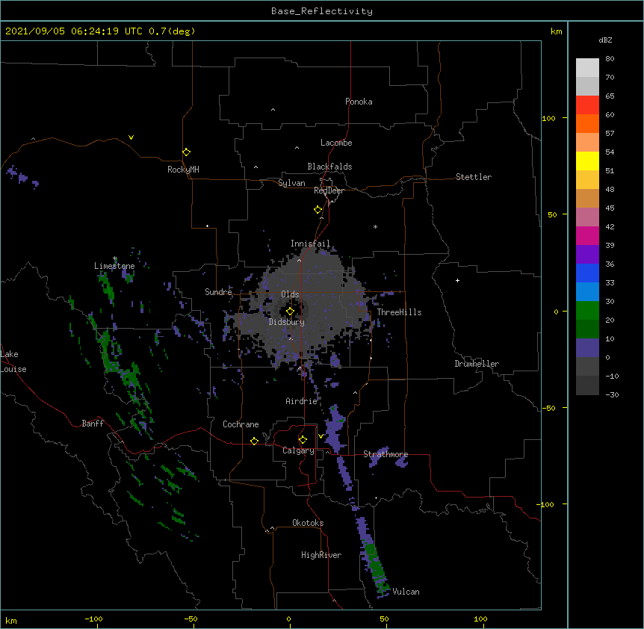Click the dBZ legend heading
Image resolution: width=644 pixels, height=629 pixels.
(605, 40)
